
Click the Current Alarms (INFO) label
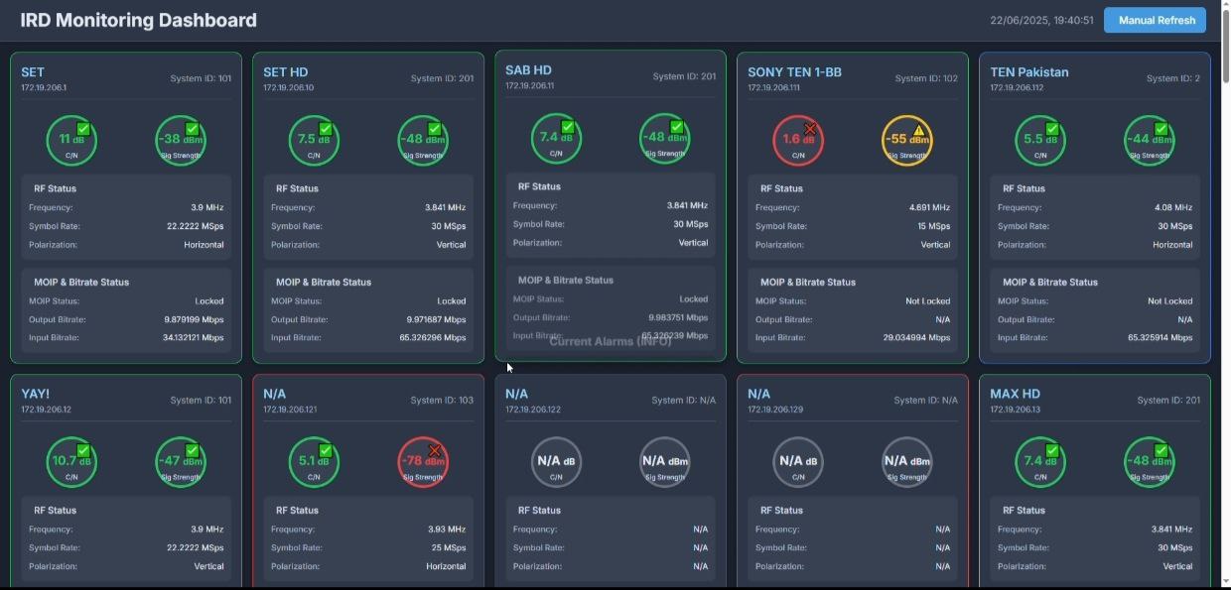(610, 341)
